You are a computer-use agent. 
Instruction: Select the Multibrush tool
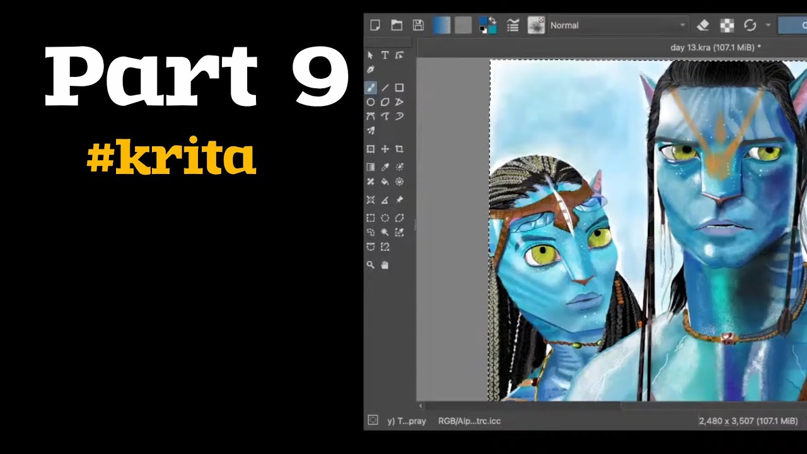(371, 131)
